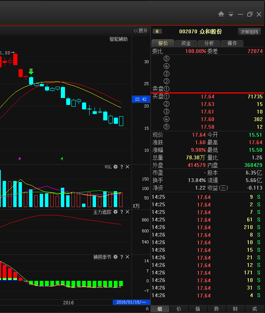This screenshot has height=313, width=265.
Task: Switch to the 资金 tab
Action: pos(186,43)
